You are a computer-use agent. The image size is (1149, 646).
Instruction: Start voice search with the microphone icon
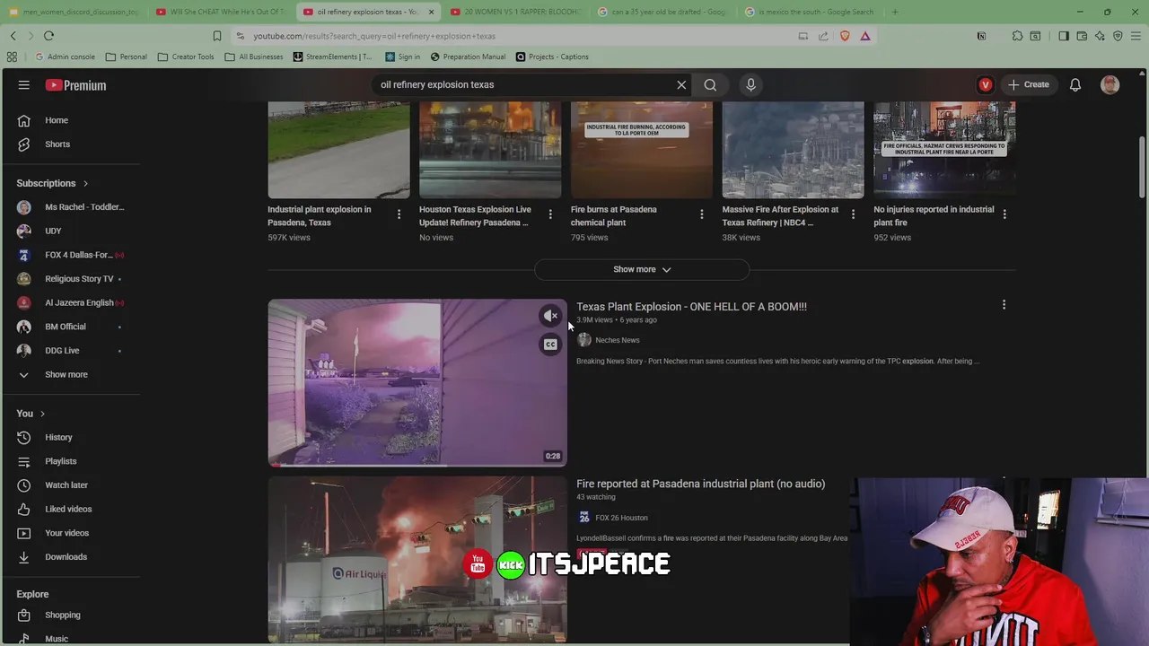click(751, 85)
